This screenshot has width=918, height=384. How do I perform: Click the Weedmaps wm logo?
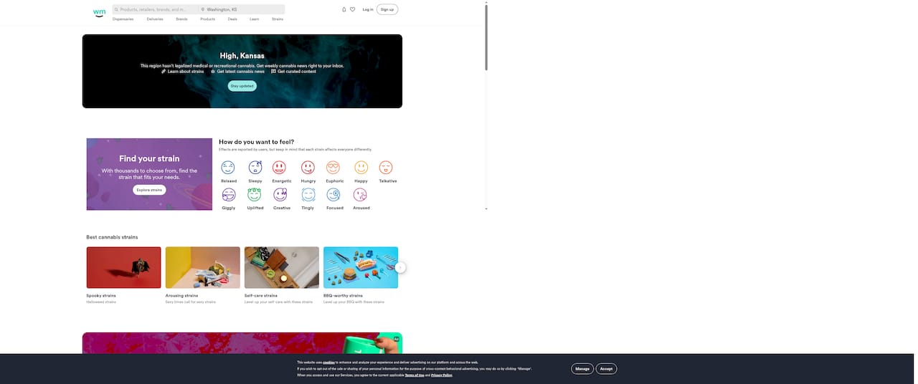(99, 12)
